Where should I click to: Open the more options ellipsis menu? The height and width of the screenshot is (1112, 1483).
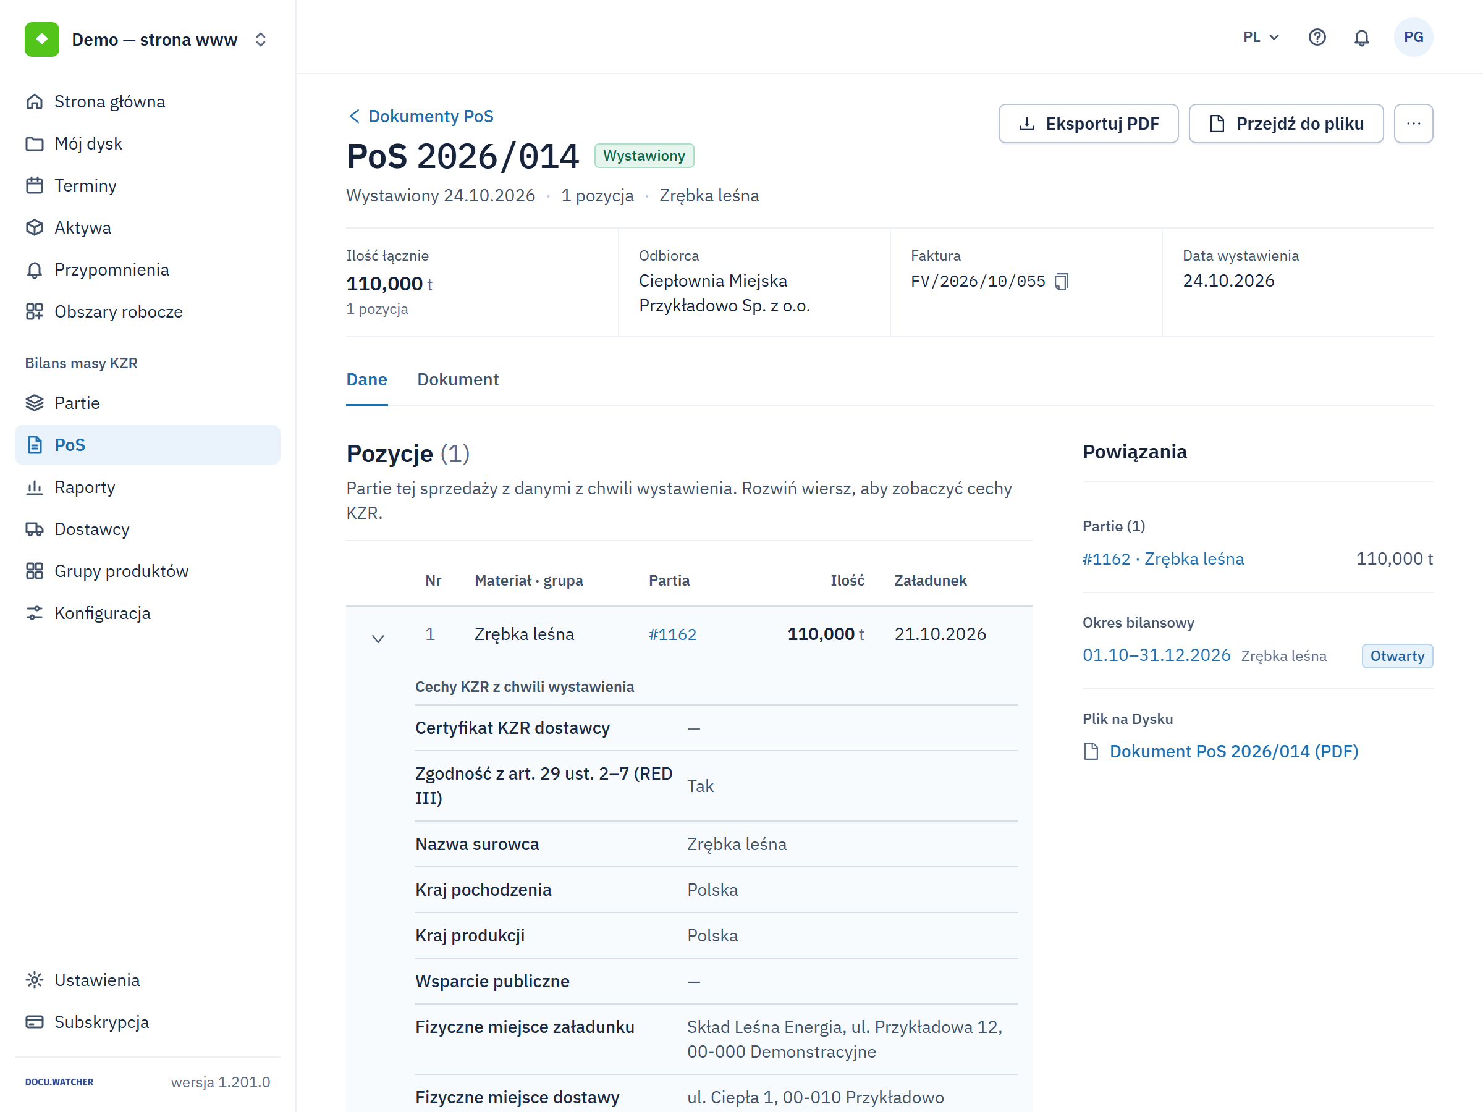pos(1413,124)
